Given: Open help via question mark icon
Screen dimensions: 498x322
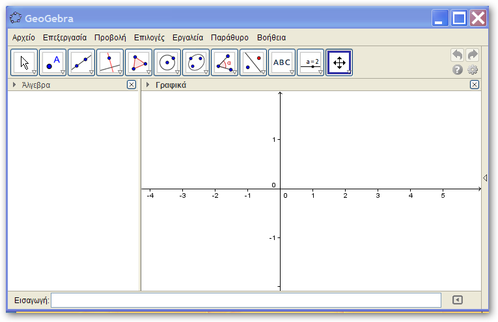Looking at the screenshot, I should [x=458, y=70].
